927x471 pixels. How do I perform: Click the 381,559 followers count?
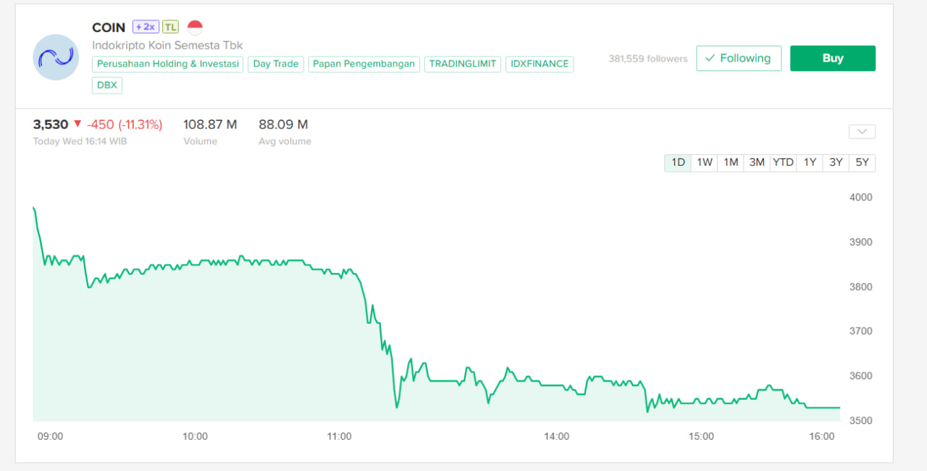(x=648, y=59)
